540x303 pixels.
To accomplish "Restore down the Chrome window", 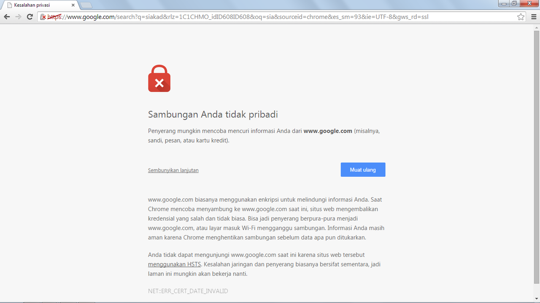I will coord(515,4).
